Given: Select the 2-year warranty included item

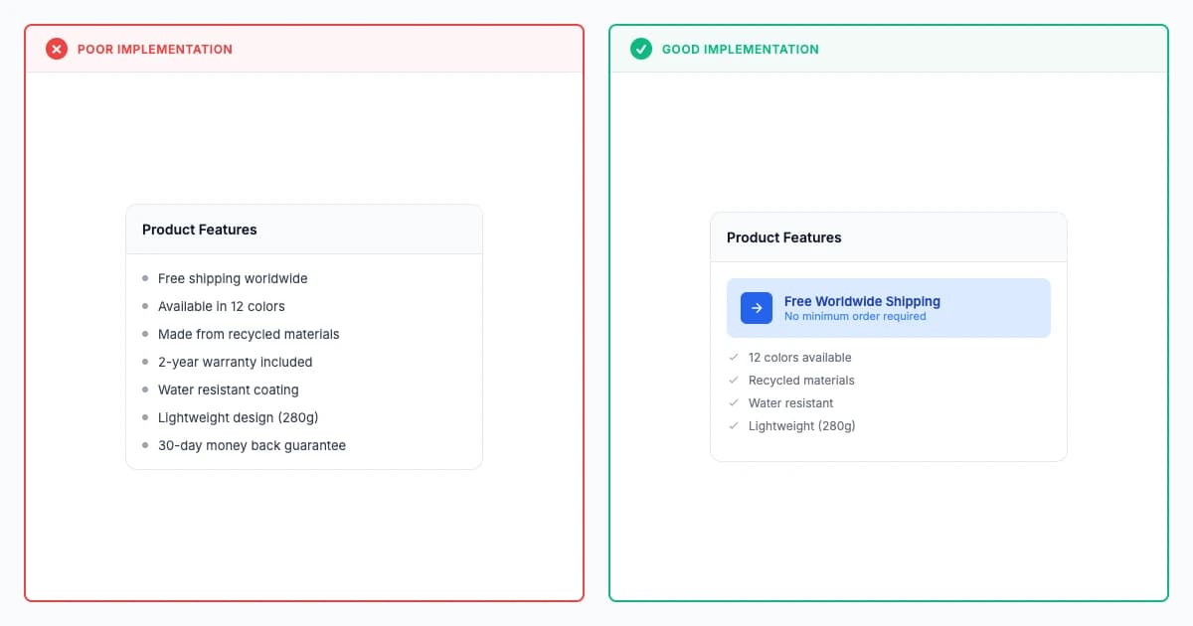Looking at the screenshot, I should (x=228, y=362).
